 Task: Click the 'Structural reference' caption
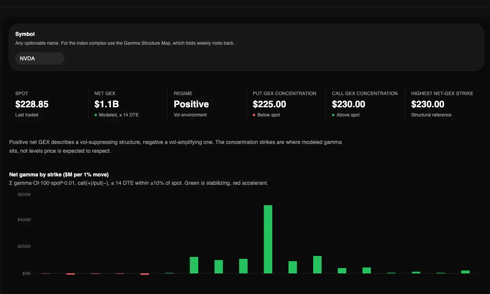pos(431,115)
